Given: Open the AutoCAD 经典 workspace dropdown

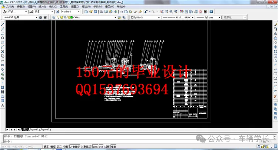Looking at the screenshot, I should point(20,17).
